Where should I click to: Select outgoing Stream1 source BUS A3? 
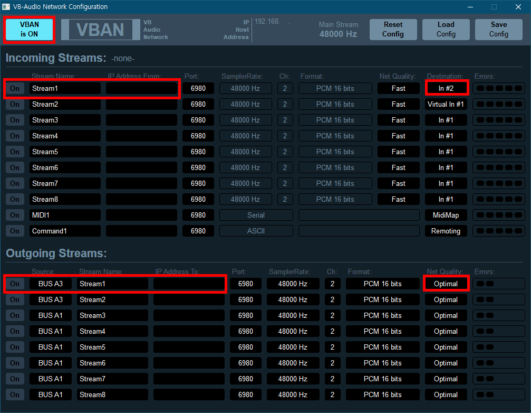pos(51,284)
